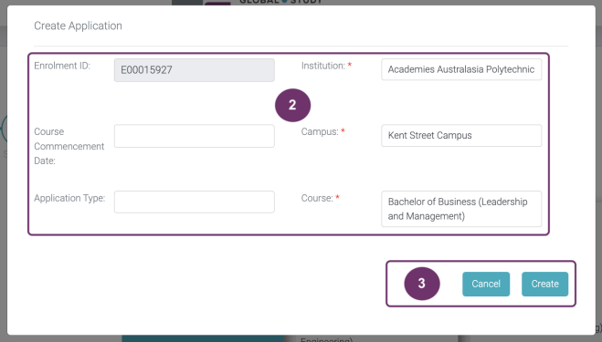Image resolution: width=602 pixels, height=342 pixels.
Task: Click the Institution label text
Action: (323, 66)
